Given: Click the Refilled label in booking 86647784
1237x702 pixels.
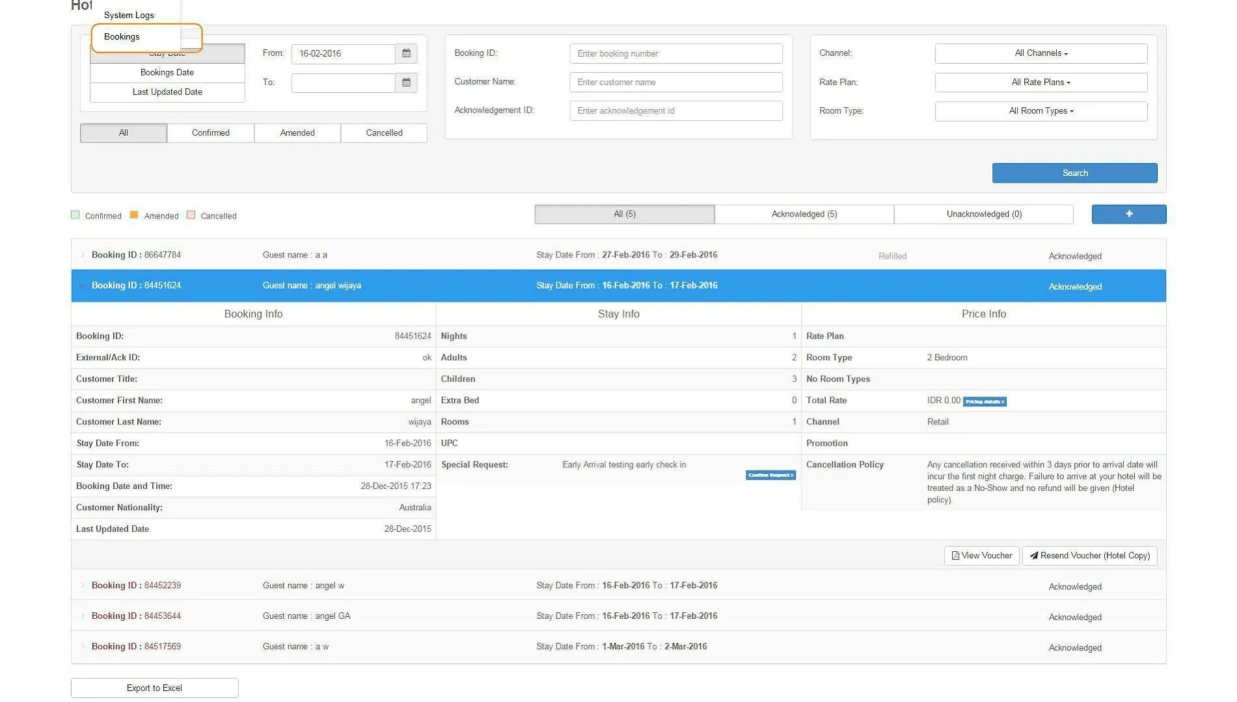Looking at the screenshot, I should 892,256.
